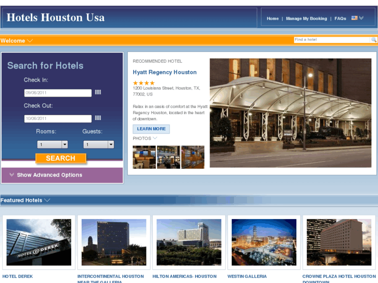378x283 pixels.
Task: Open the second Hyatt photo thumbnail
Action: (x=168, y=157)
